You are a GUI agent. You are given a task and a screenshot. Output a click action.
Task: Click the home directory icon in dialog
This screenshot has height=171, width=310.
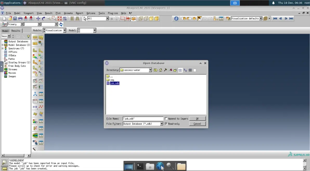tap(160, 70)
